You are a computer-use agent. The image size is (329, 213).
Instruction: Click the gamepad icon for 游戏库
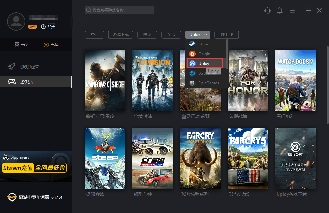click(x=12, y=82)
